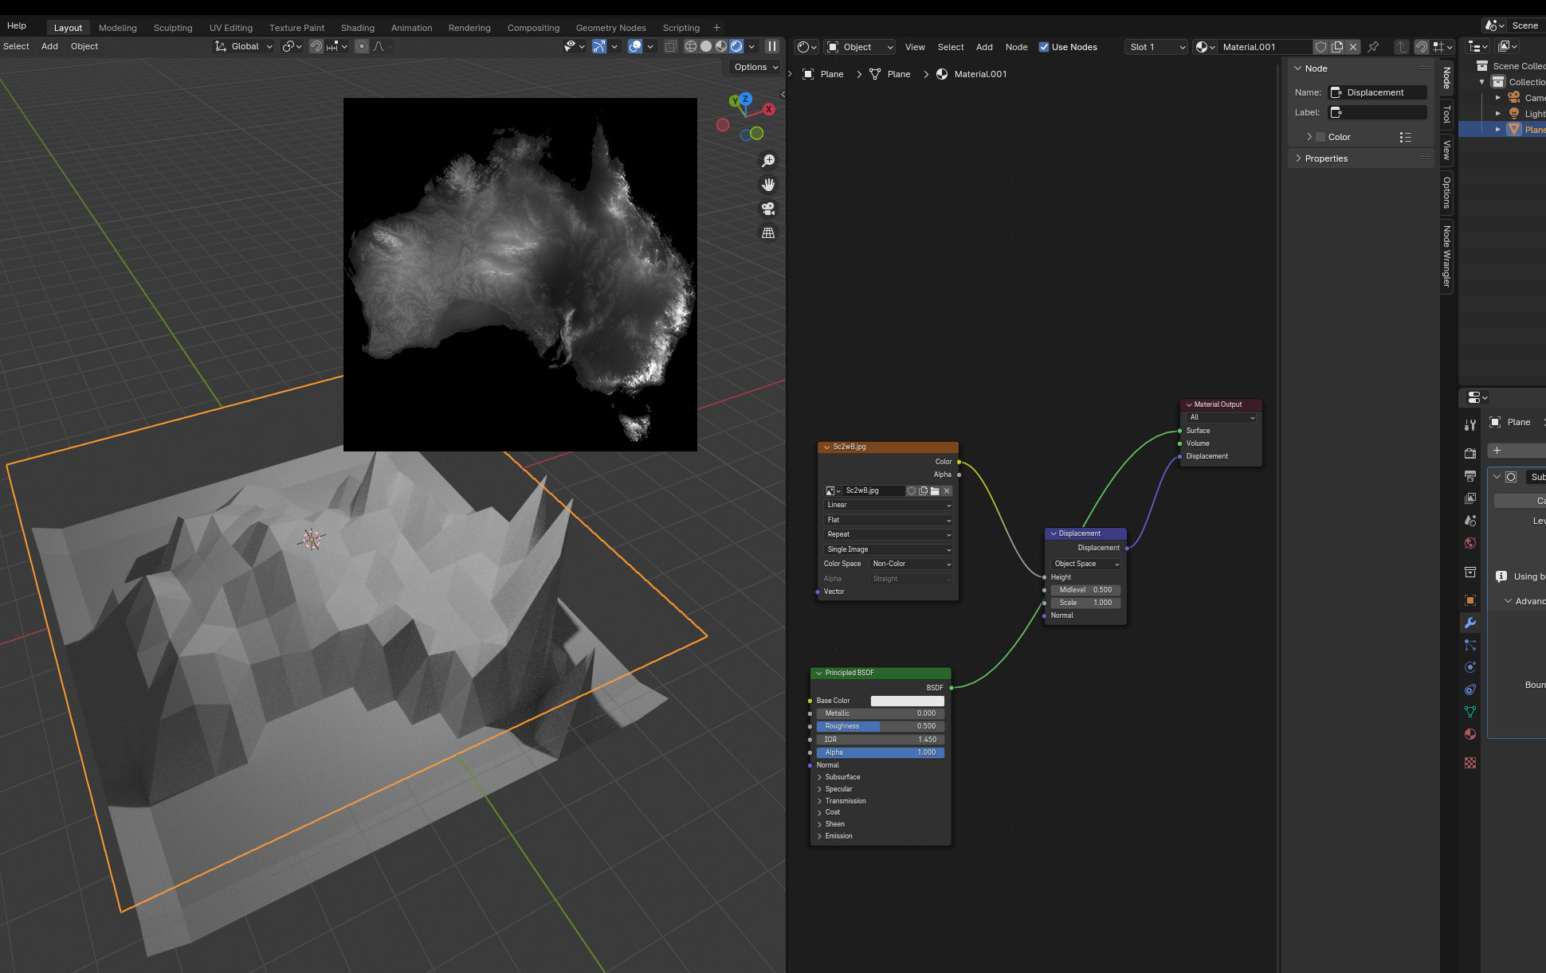Expand Properties panel in node sidebar
The width and height of the screenshot is (1546, 973).
coord(1326,158)
